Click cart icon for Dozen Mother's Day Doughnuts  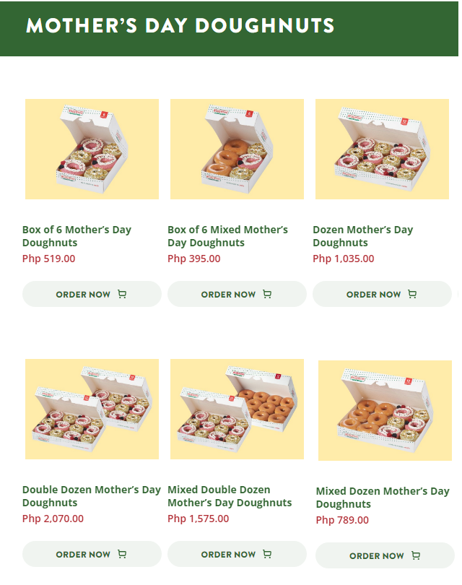[x=412, y=294]
